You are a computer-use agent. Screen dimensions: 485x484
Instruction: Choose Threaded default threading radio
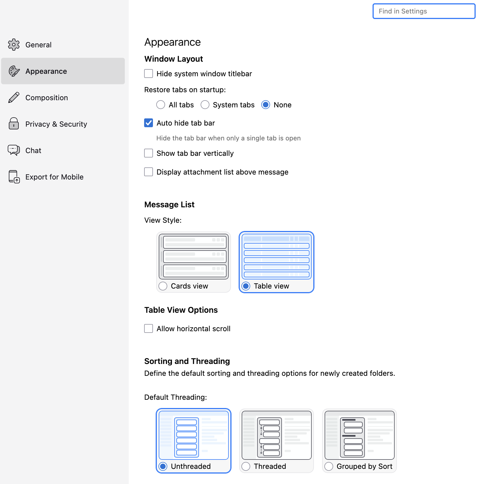246,466
